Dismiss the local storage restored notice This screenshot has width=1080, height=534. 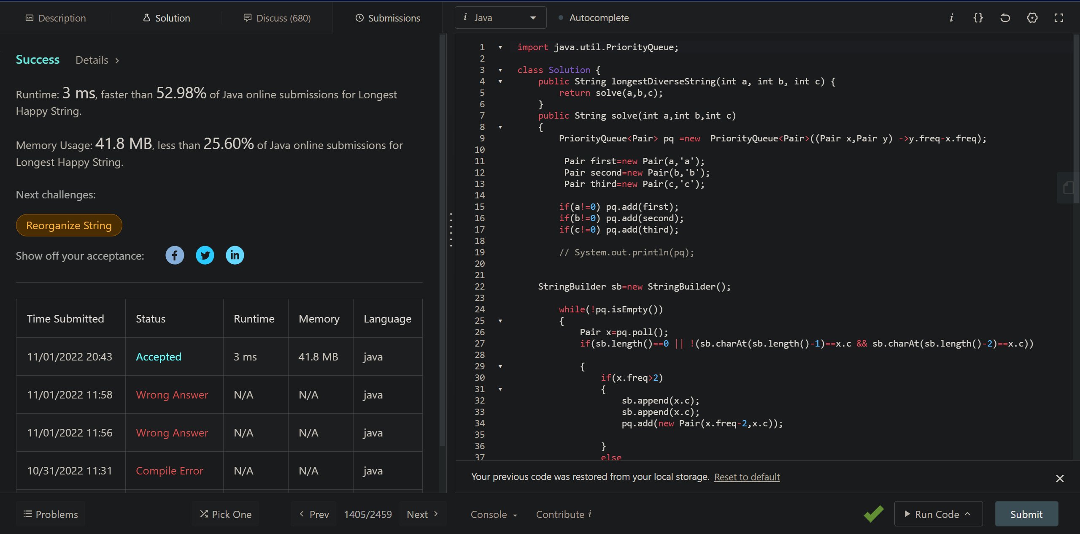click(x=1059, y=478)
